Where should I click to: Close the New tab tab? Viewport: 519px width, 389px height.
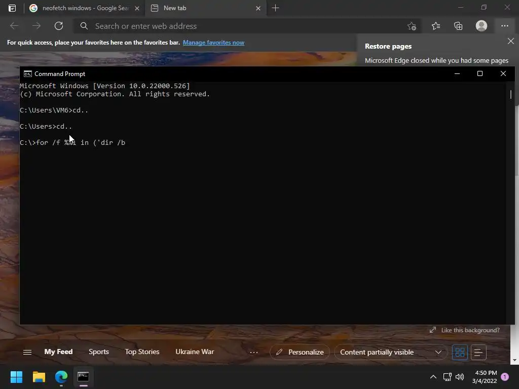(258, 8)
